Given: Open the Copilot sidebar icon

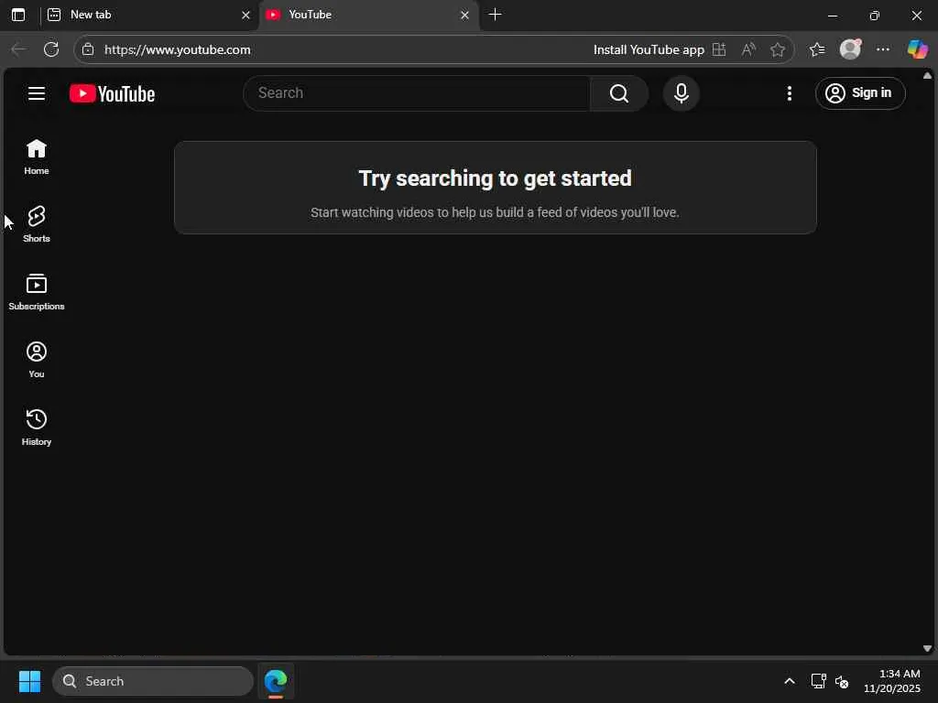Looking at the screenshot, I should [916, 49].
